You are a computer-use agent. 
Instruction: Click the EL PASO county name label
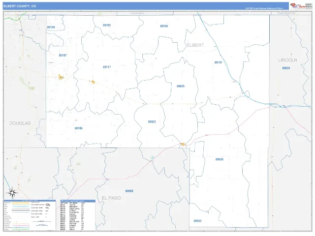point(111,198)
